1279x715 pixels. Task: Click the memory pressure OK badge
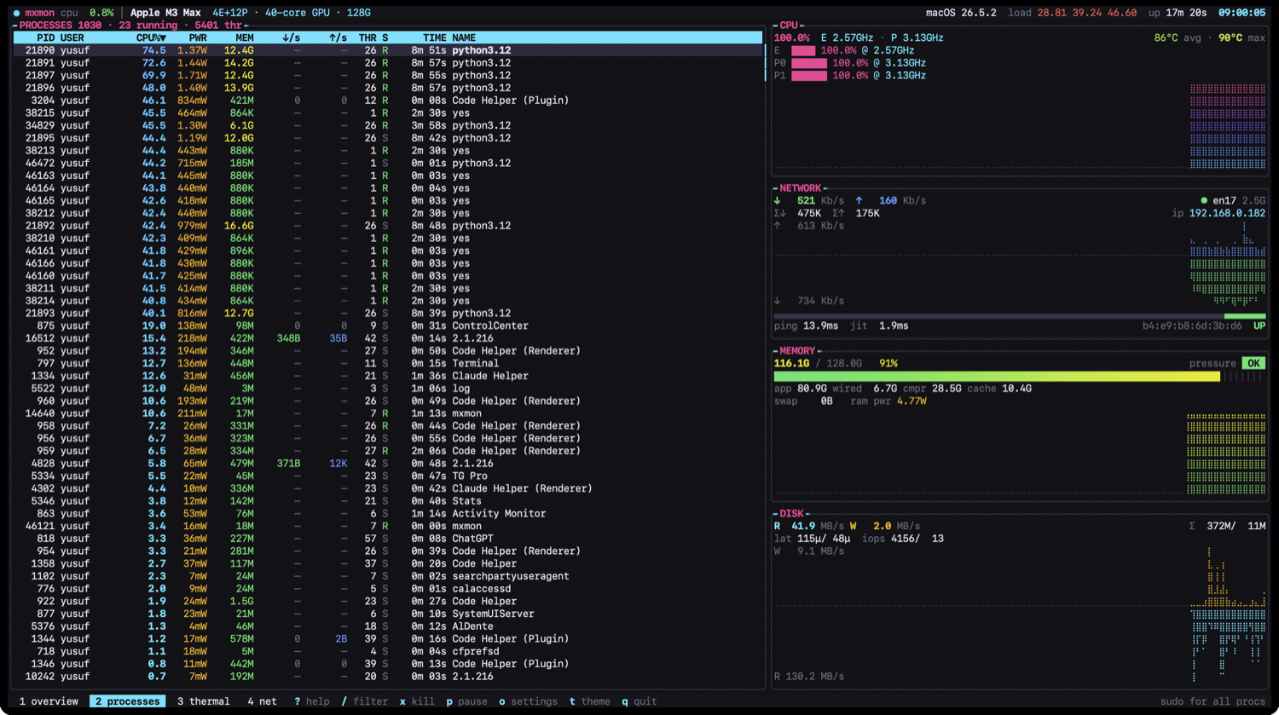[x=1253, y=363]
